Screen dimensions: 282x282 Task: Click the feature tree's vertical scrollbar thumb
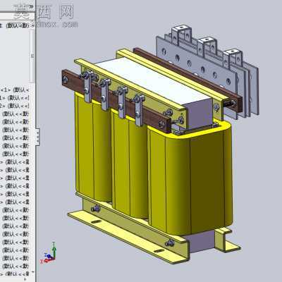[x=32, y=56]
